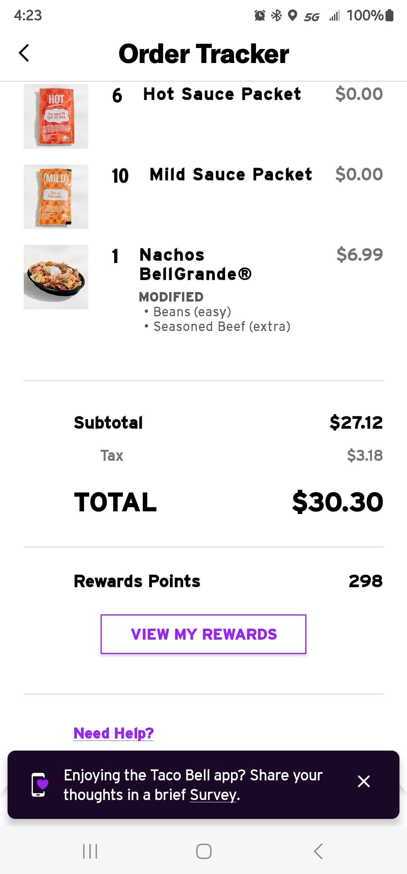Open the Need Help? link
This screenshot has width=407, height=874.
(x=113, y=733)
